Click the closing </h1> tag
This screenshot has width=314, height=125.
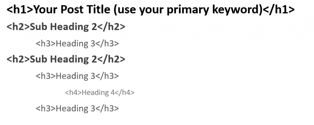[278, 9]
